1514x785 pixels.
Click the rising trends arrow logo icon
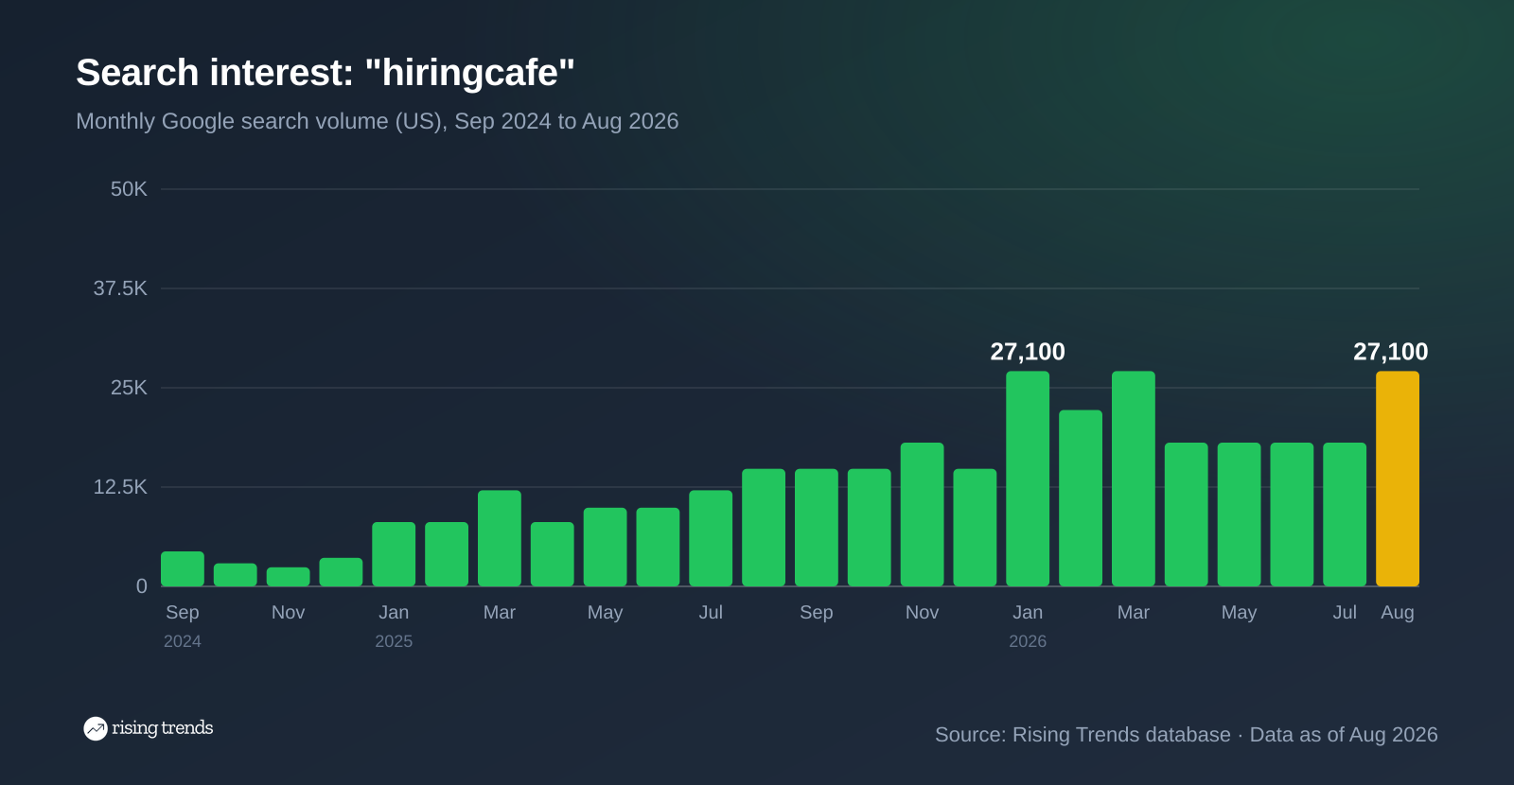coord(95,728)
